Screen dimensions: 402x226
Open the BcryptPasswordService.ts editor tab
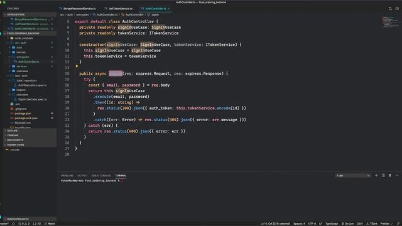[77, 8]
